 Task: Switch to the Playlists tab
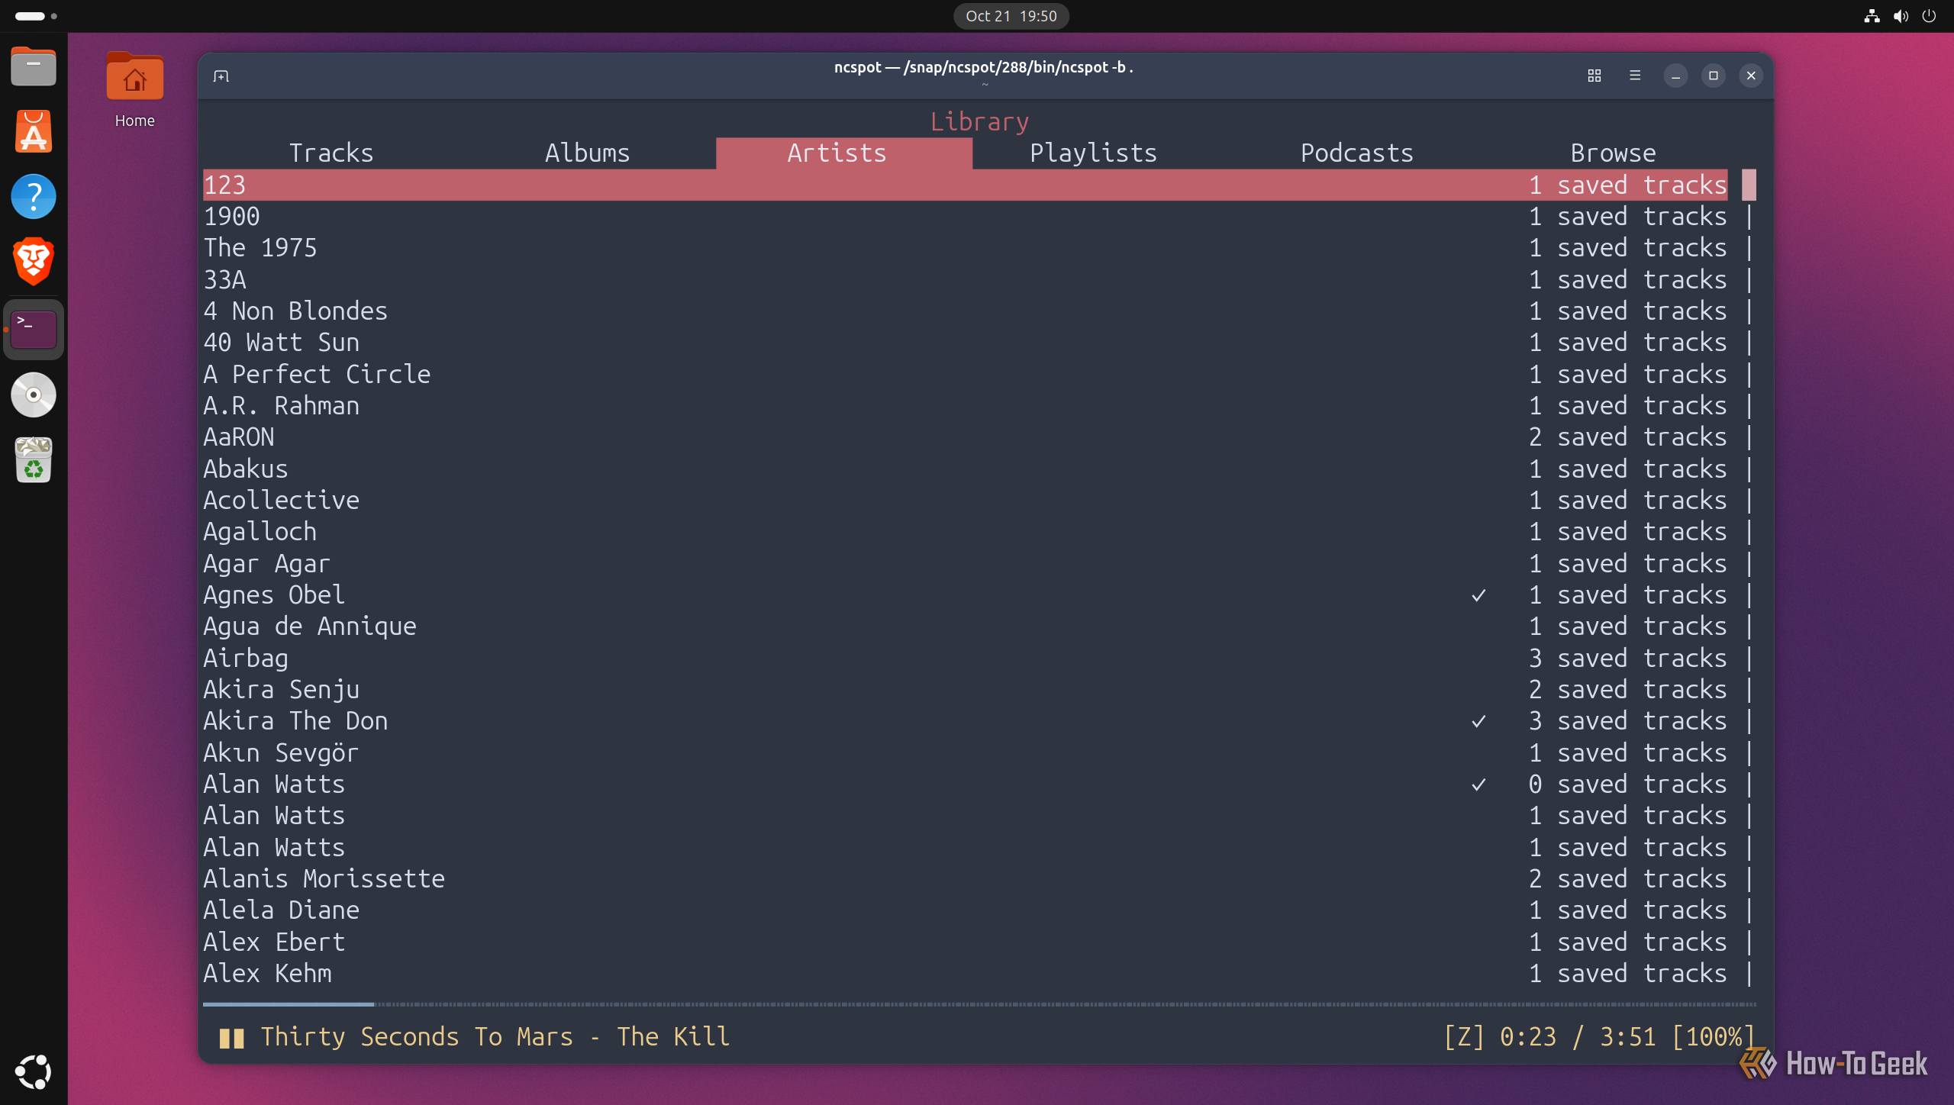tap(1093, 153)
